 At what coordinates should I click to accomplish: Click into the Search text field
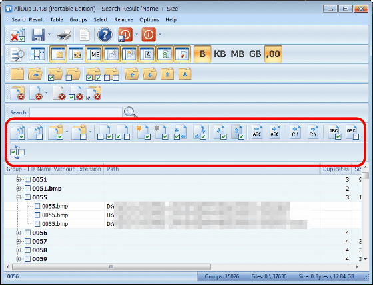click(76, 112)
